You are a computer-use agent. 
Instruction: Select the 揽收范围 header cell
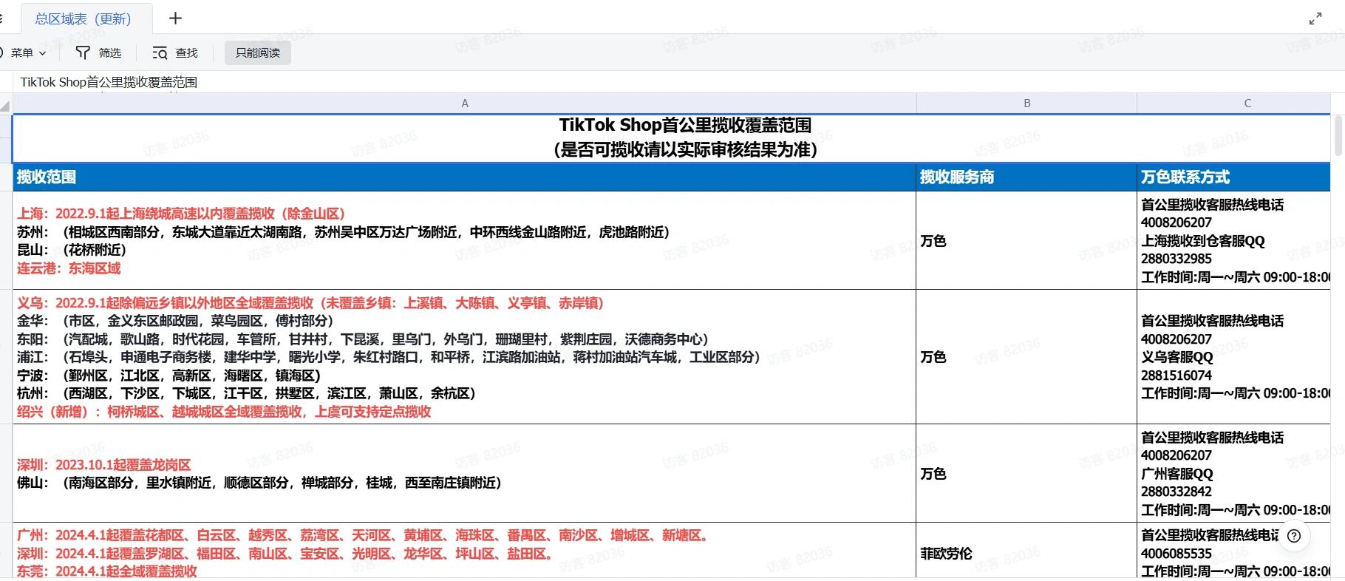(465, 177)
